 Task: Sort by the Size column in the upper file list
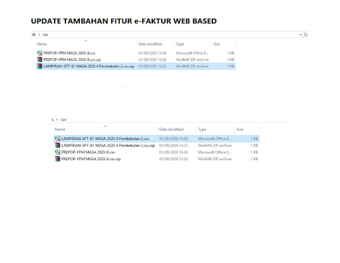pyautogui.click(x=217, y=44)
